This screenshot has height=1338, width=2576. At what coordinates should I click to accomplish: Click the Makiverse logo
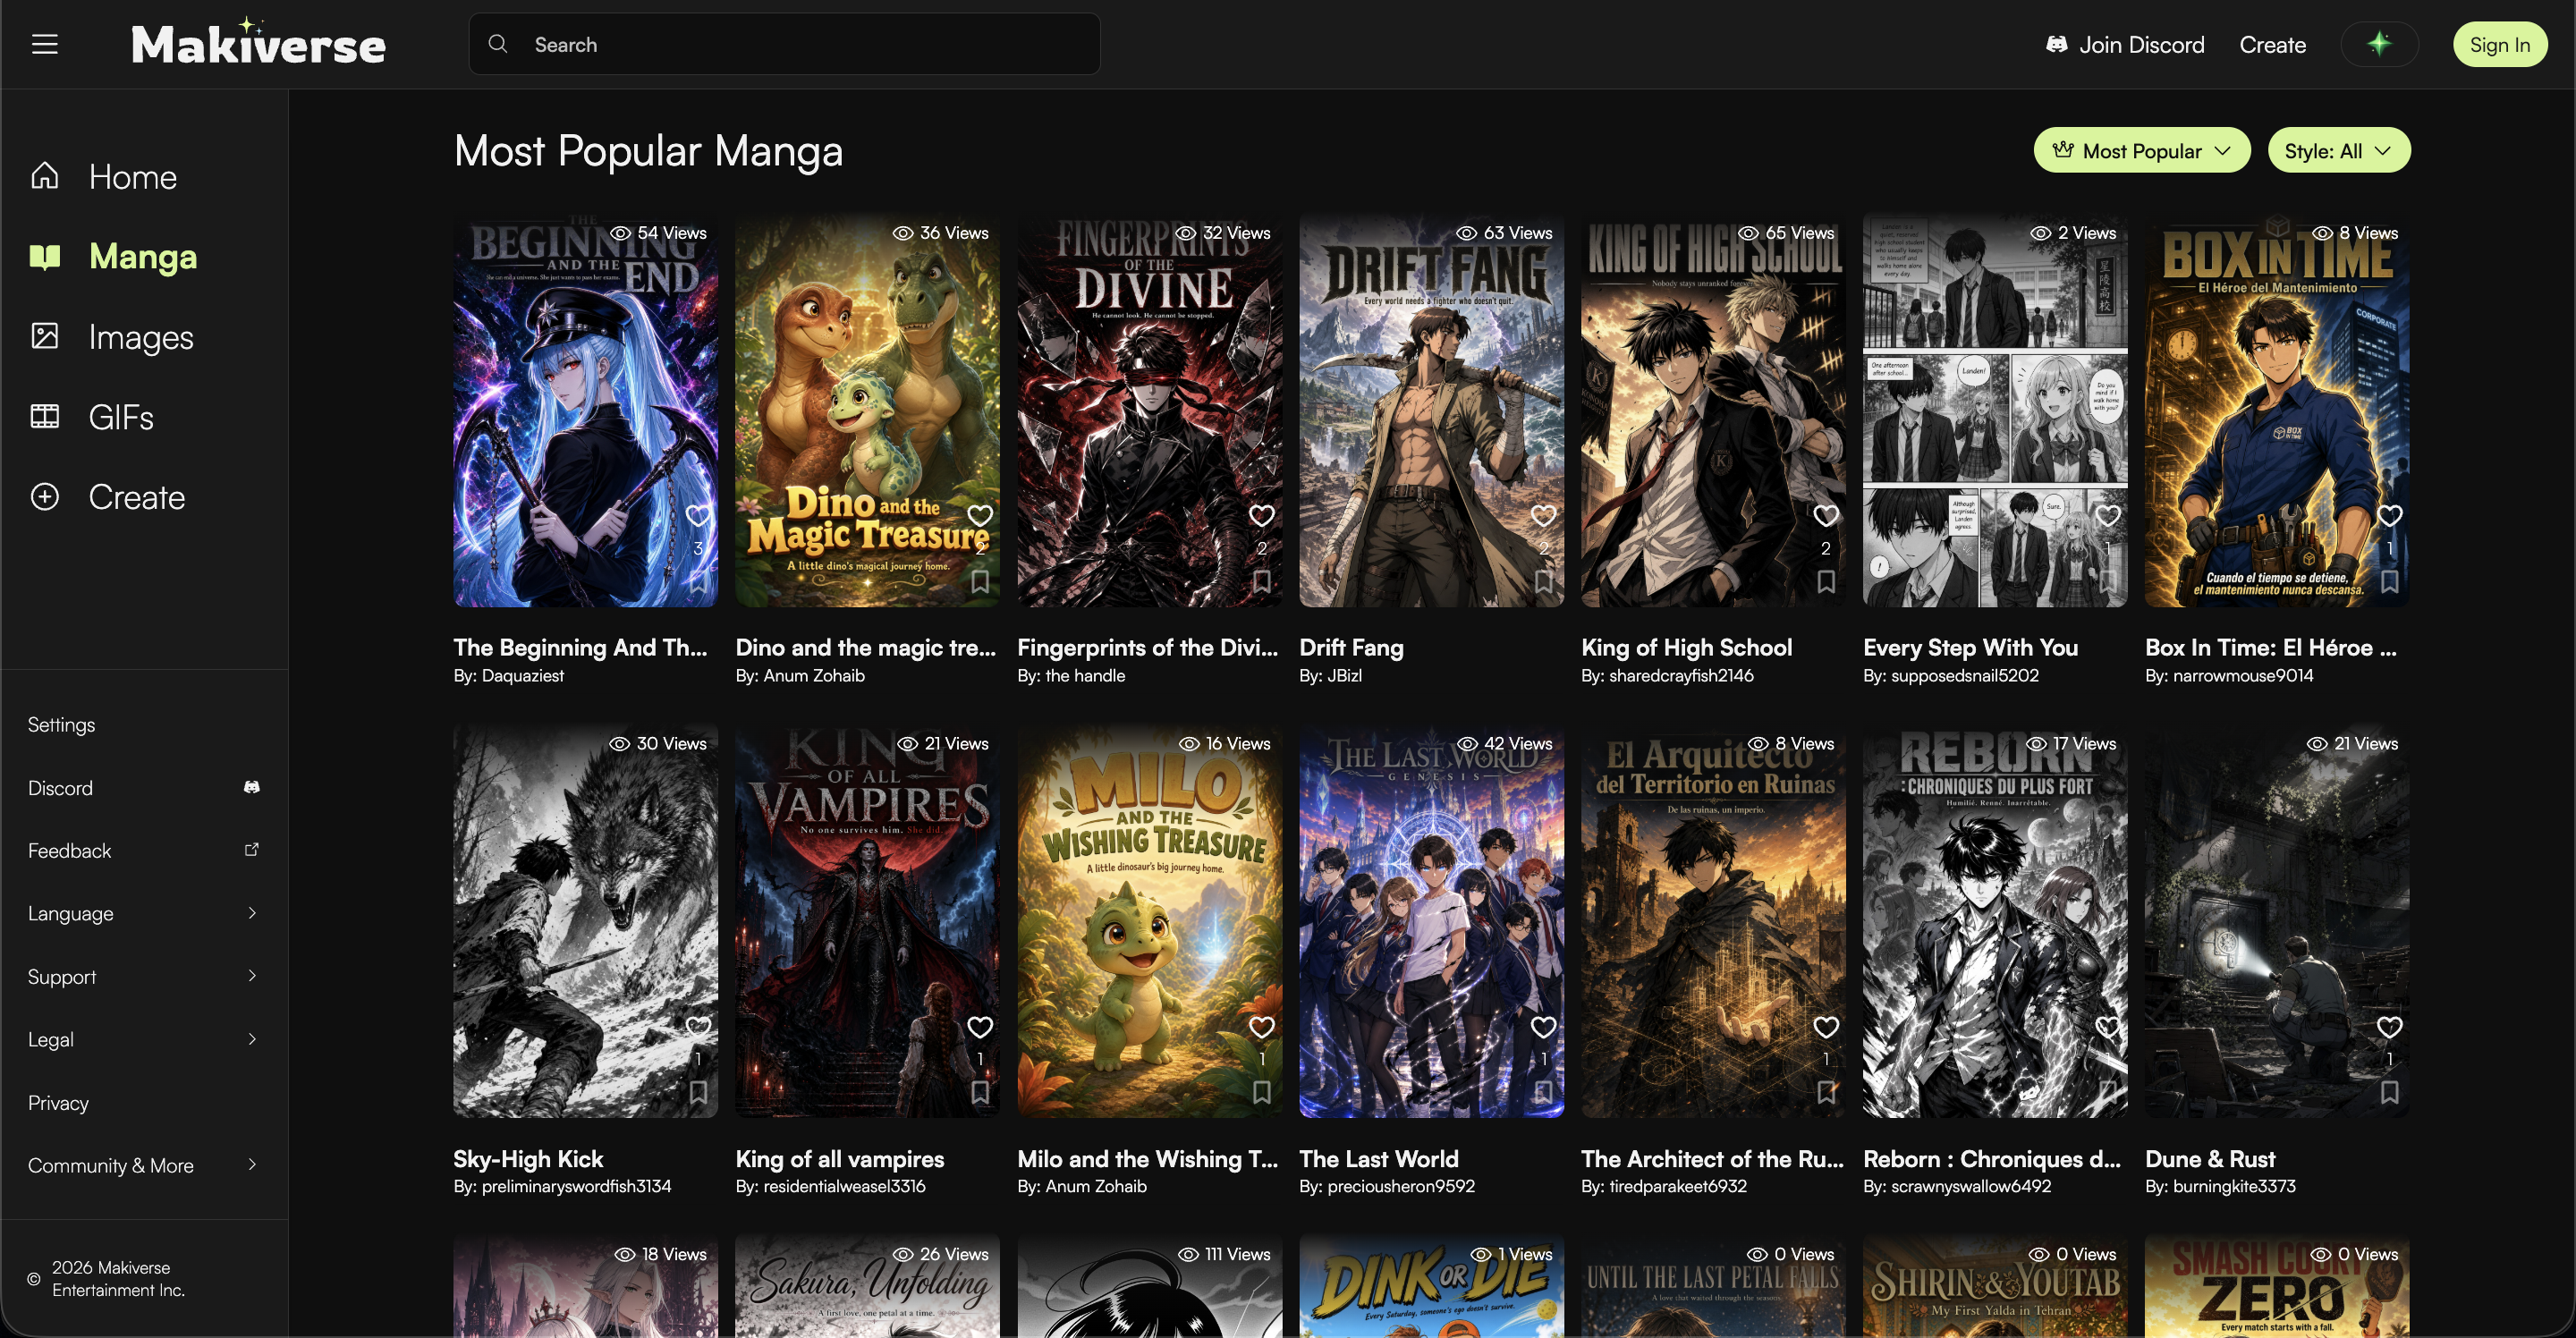(258, 42)
